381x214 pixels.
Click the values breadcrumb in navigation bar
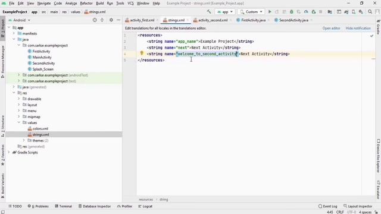coord(76,12)
